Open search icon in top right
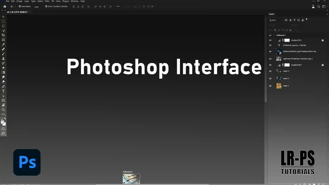Viewport: 329px width, 185px height. pos(319,7)
